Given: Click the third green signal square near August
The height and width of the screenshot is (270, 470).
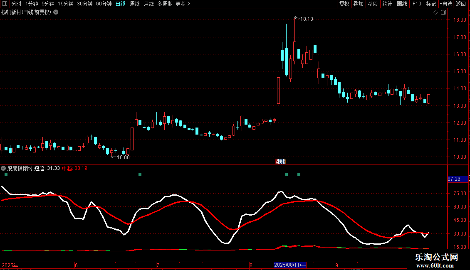Looking at the screenshot, I should [286, 174].
